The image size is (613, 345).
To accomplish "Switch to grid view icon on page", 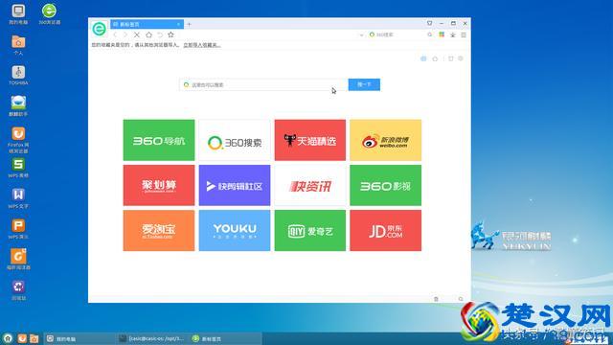I will coord(423,58).
